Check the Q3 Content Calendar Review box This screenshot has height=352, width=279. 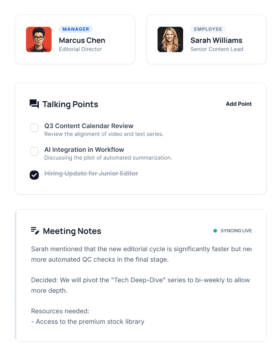pyautogui.click(x=34, y=128)
